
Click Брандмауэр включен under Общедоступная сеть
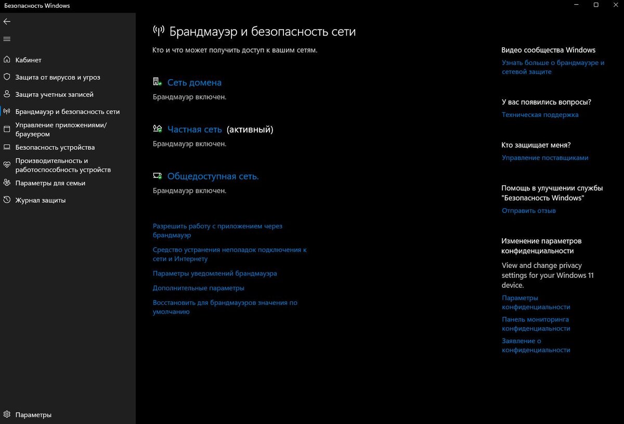(x=189, y=190)
